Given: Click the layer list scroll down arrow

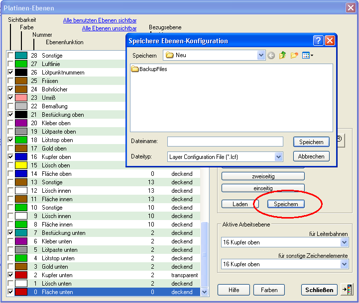Looking at the screenshot, I should [x=205, y=292].
